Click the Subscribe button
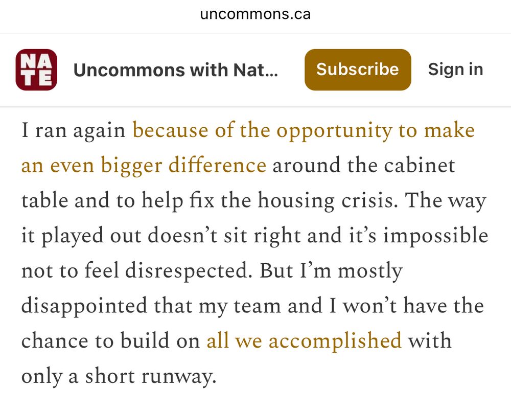Image resolution: width=511 pixels, height=411 pixels. click(x=358, y=70)
